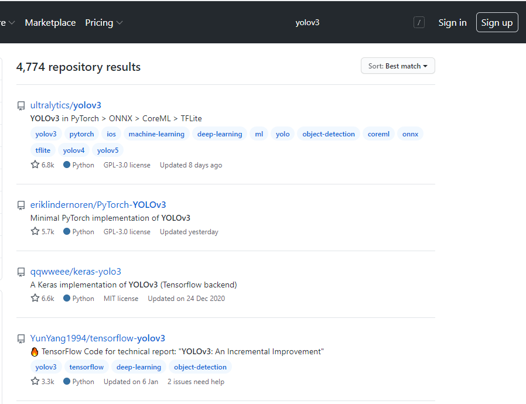This screenshot has height=404, width=526.
Task: Open ultralytics/yolov3 repository
Action: coord(66,105)
